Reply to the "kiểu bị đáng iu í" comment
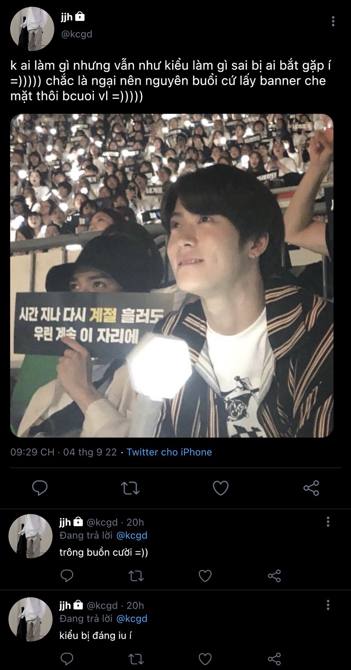The height and width of the screenshot is (670, 351). (x=67, y=659)
